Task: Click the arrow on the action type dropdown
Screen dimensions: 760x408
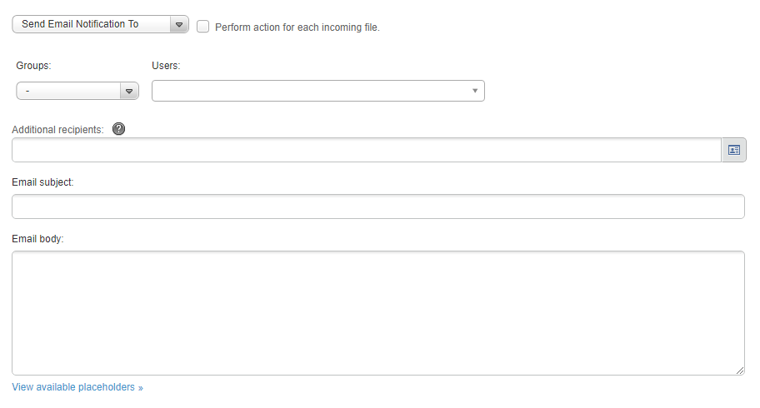Action: pyautogui.click(x=179, y=24)
